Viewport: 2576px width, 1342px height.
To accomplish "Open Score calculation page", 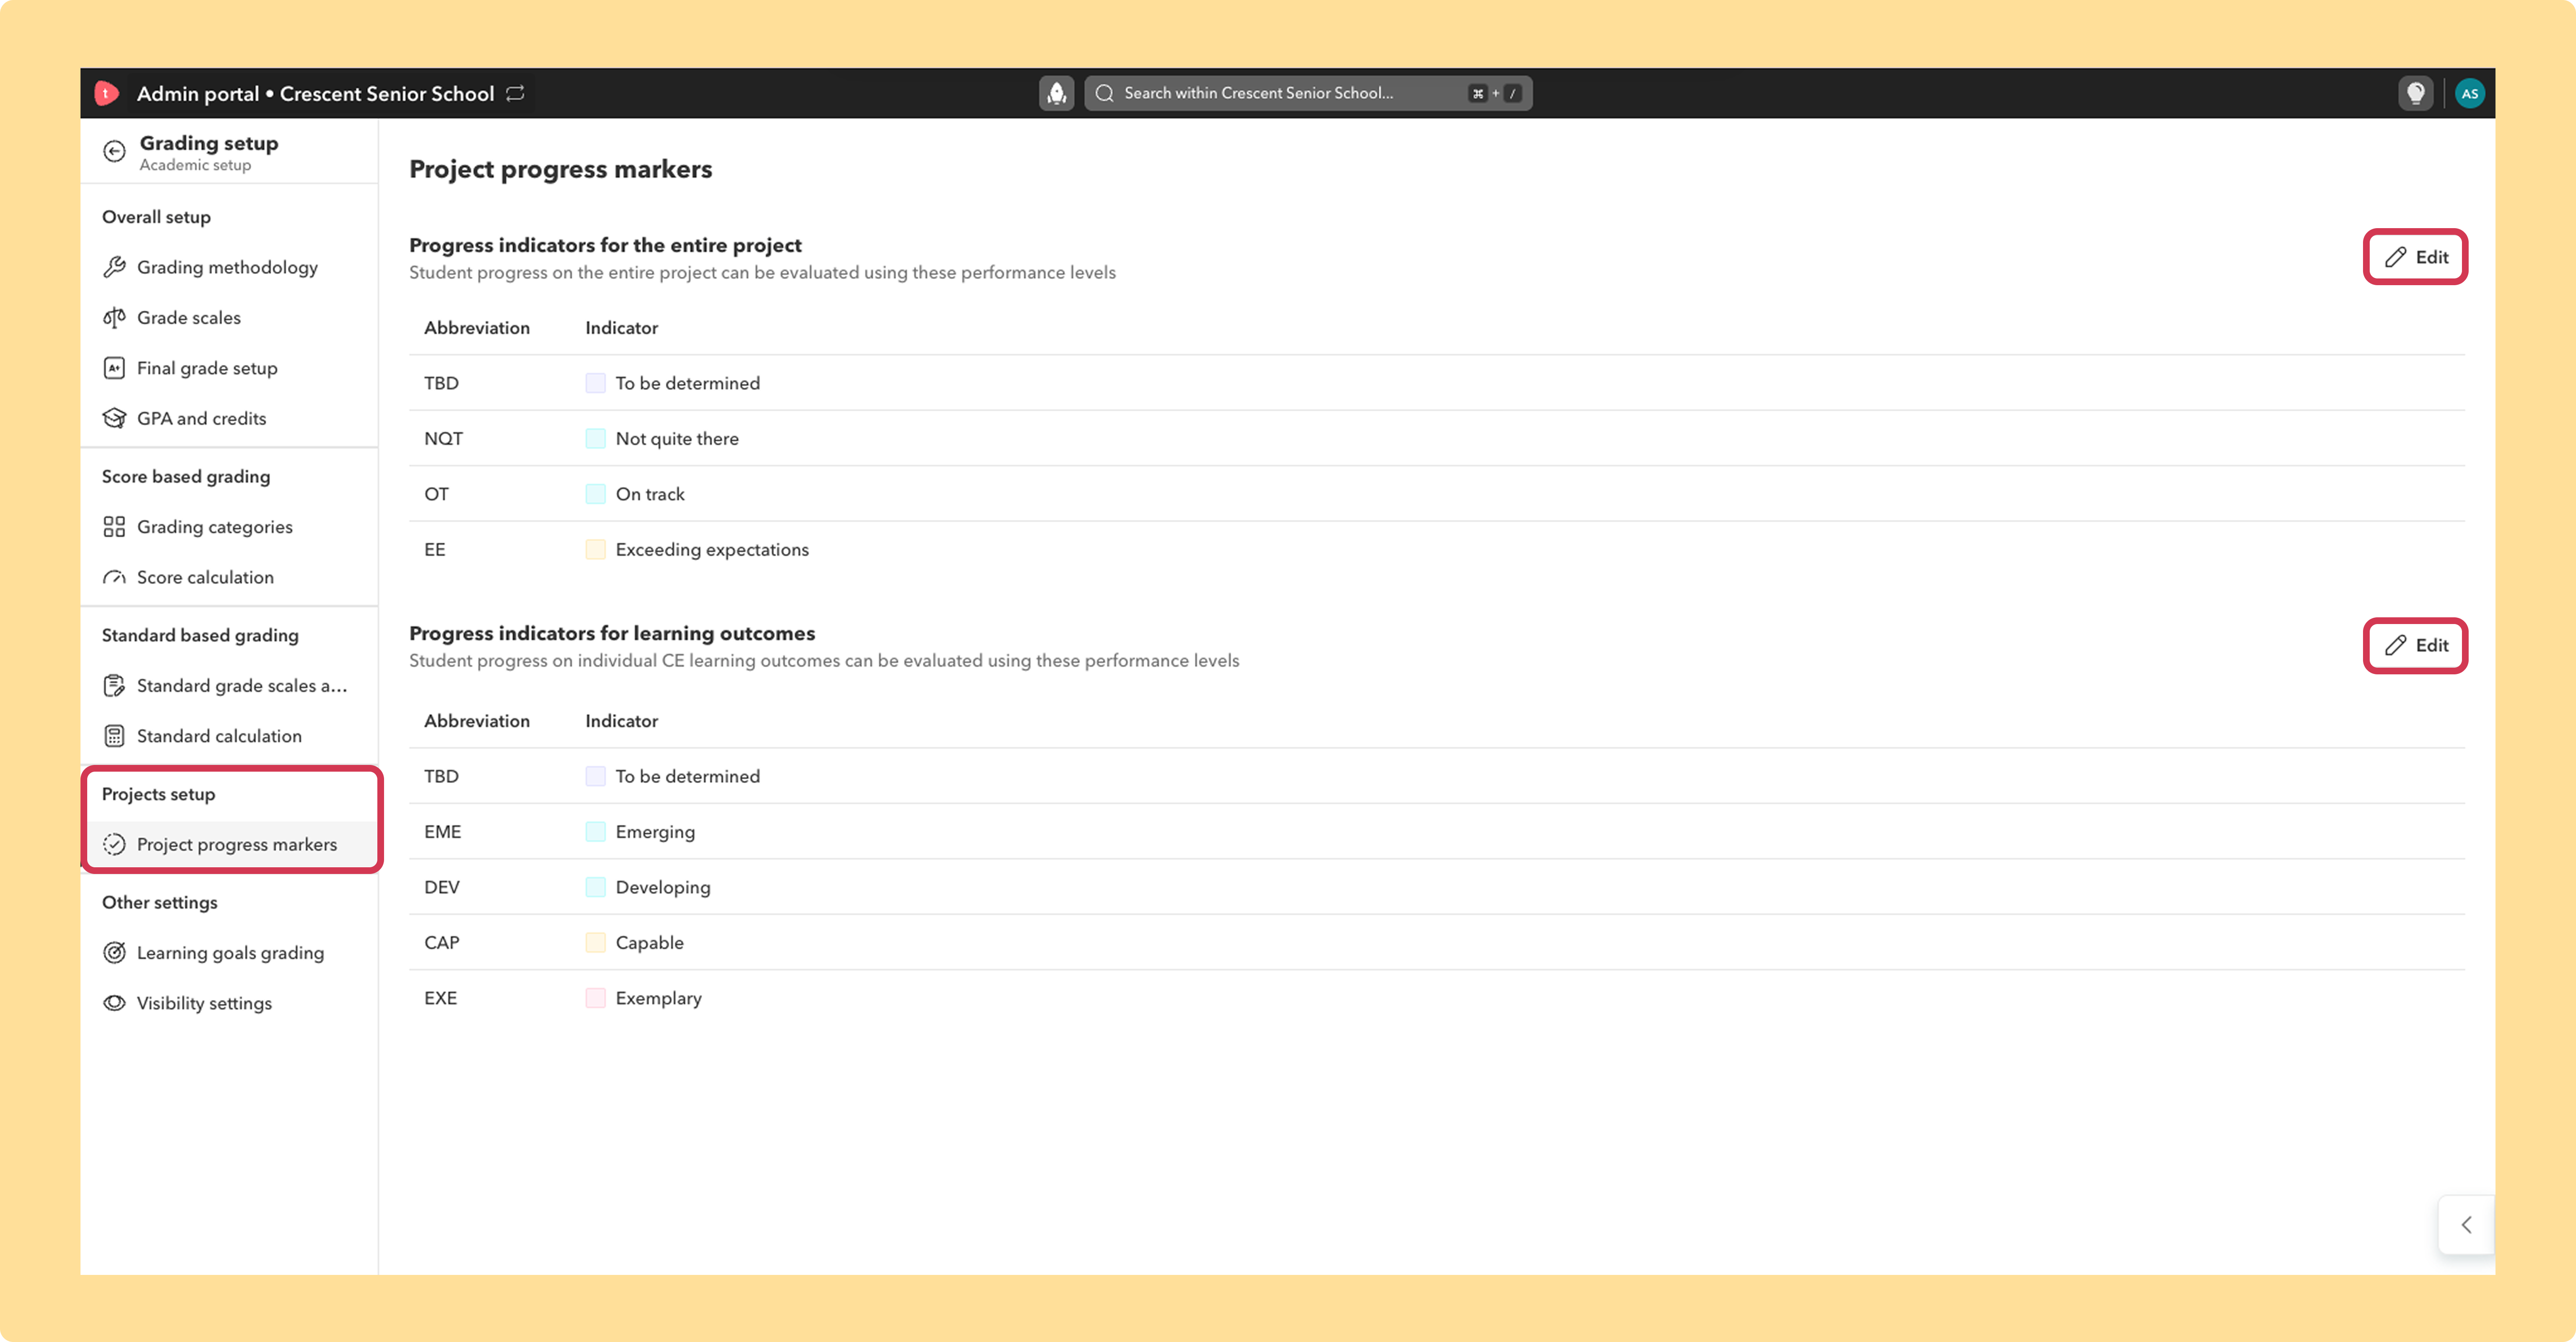I will (x=229, y=577).
